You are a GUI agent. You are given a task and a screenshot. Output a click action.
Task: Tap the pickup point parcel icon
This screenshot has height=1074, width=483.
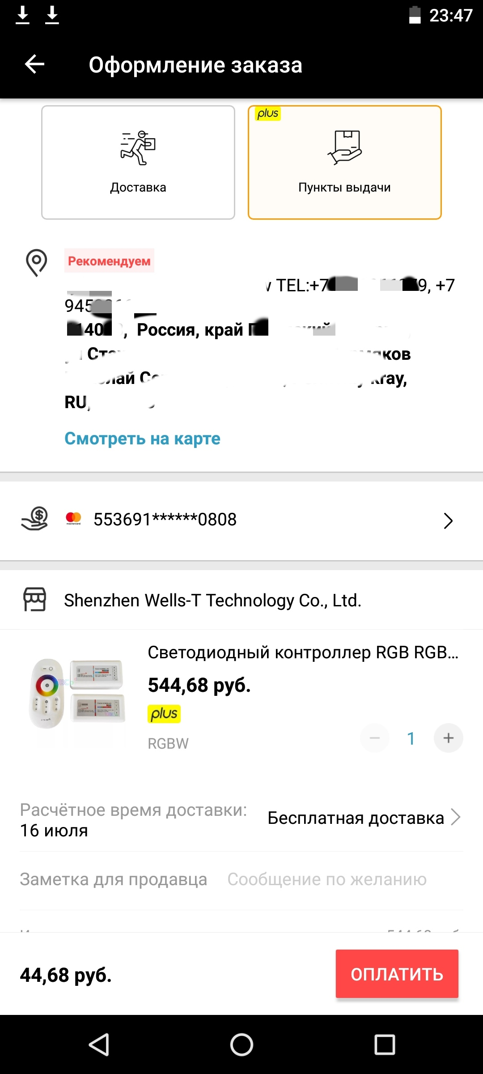(344, 148)
